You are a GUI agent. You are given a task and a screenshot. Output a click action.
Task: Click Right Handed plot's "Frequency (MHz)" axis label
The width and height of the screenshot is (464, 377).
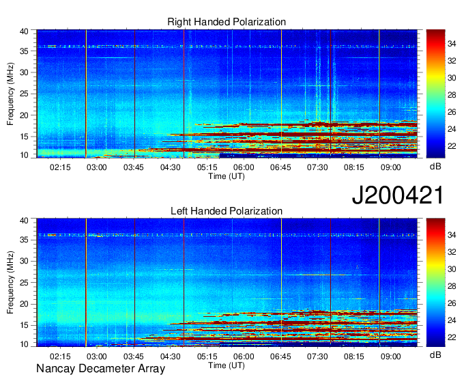click(10, 94)
